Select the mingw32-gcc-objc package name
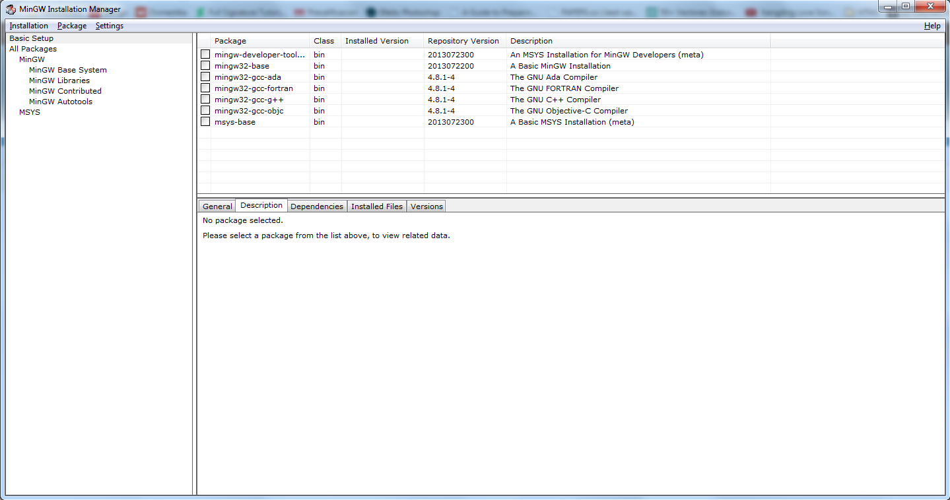 click(249, 111)
